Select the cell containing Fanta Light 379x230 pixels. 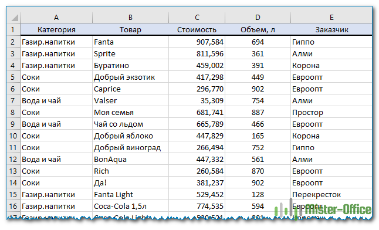(130, 194)
